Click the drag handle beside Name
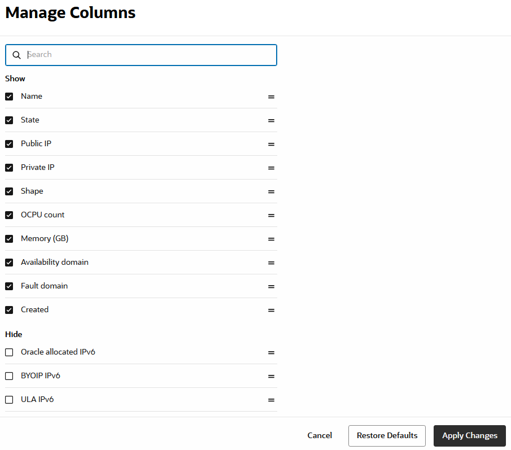511x450 pixels. pos(271,97)
